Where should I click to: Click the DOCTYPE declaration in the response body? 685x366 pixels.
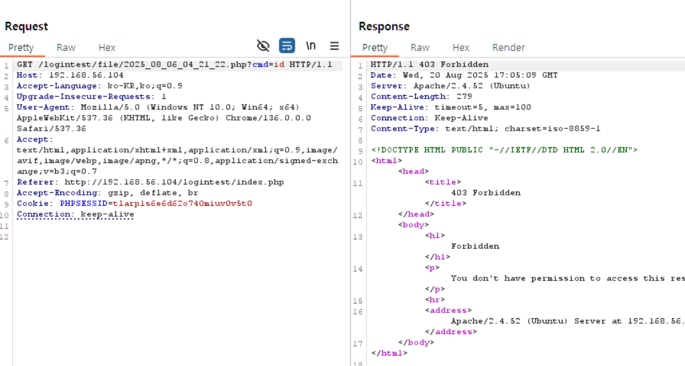pos(504,150)
